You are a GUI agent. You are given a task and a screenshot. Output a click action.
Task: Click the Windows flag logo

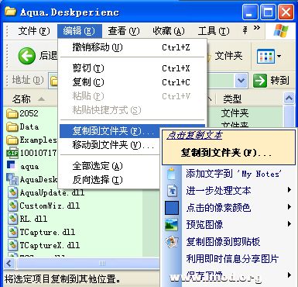pyautogui.click(x=281, y=31)
